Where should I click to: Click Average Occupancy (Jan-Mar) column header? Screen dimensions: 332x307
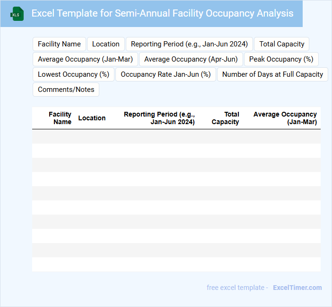285,118
